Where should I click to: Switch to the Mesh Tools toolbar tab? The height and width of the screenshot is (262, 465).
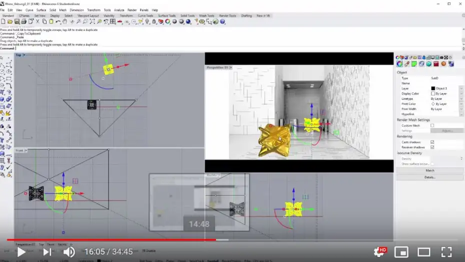tap(206, 15)
